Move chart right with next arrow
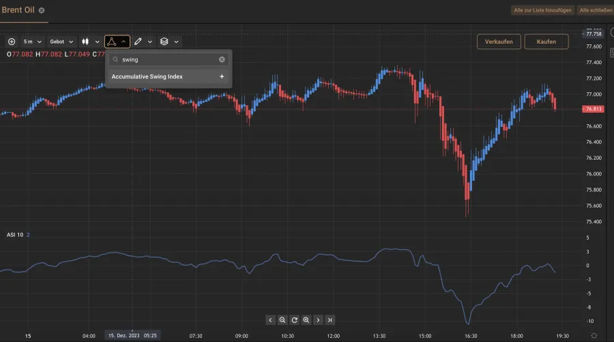This screenshot has width=614, height=342. [319, 320]
